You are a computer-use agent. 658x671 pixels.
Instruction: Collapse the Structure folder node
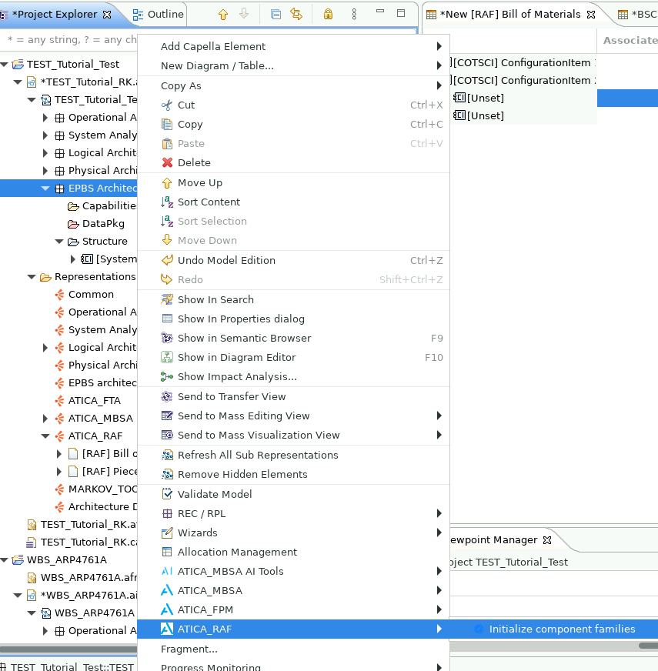(x=59, y=242)
